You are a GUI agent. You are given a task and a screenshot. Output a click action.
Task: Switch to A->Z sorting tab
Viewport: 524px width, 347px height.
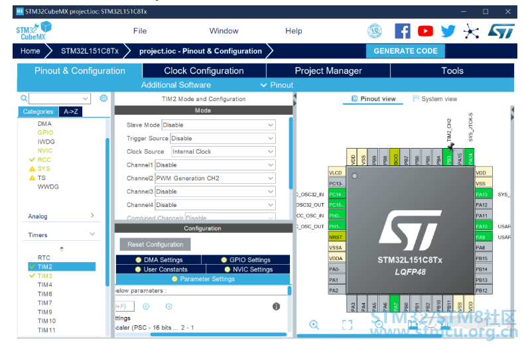tap(71, 111)
